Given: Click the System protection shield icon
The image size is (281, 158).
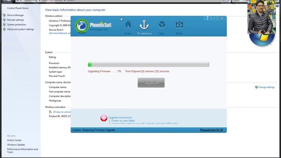Looking at the screenshot, I should 4,25.
